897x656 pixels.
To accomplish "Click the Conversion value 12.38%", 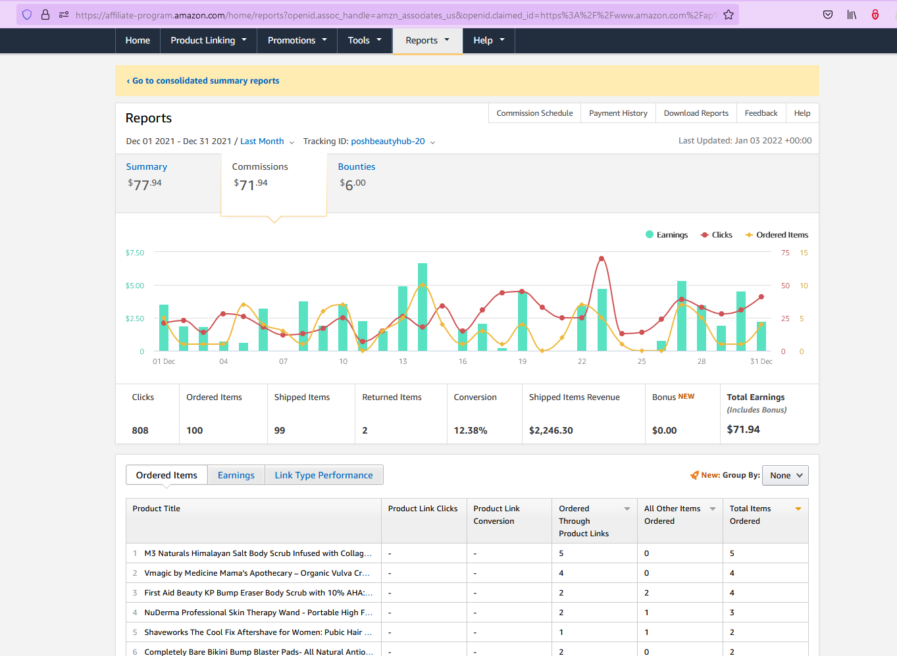I will coord(471,430).
